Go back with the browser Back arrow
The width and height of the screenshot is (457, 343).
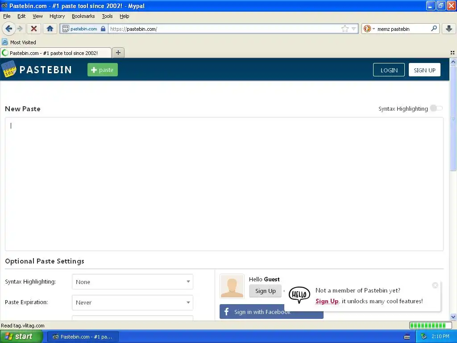(x=8, y=29)
